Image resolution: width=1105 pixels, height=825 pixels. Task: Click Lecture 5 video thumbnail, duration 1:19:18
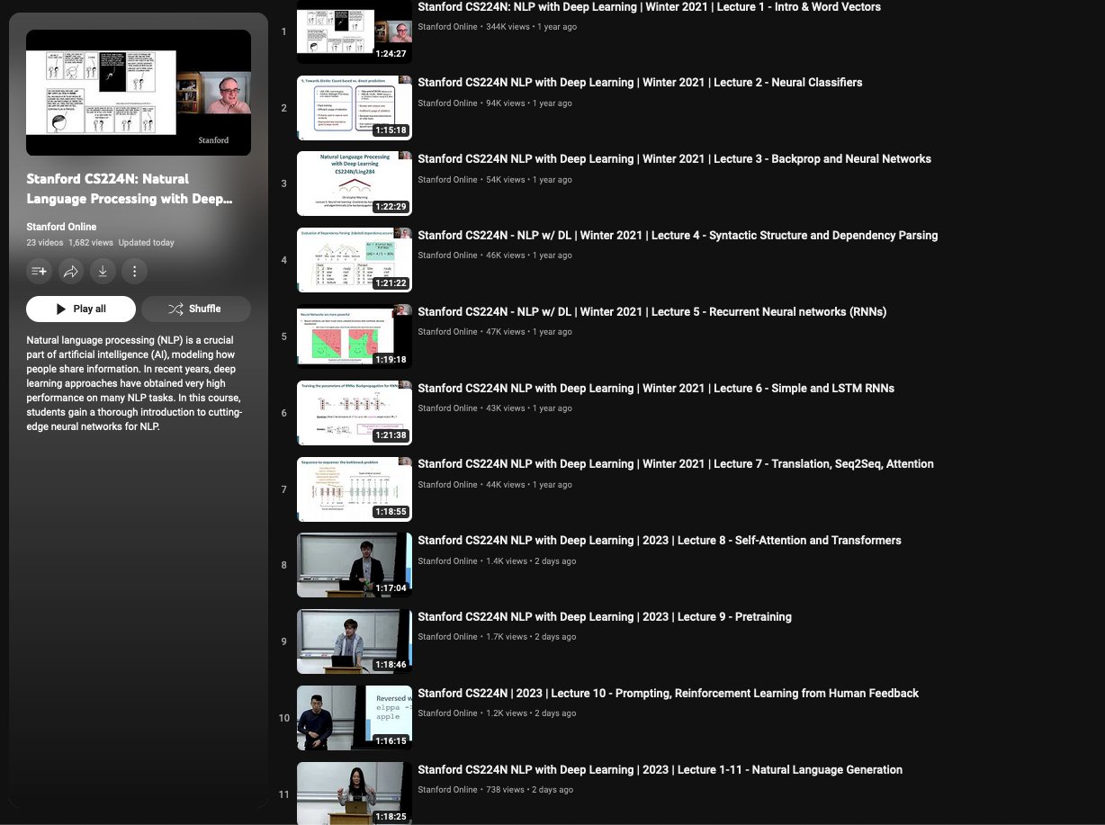coord(355,336)
